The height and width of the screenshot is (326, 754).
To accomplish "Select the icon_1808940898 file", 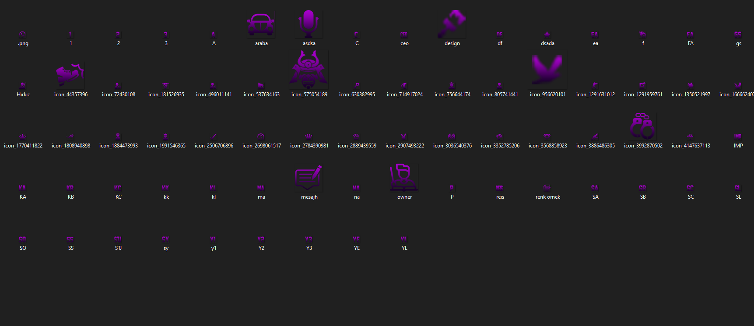I will pyautogui.click(x=70, y=137).
